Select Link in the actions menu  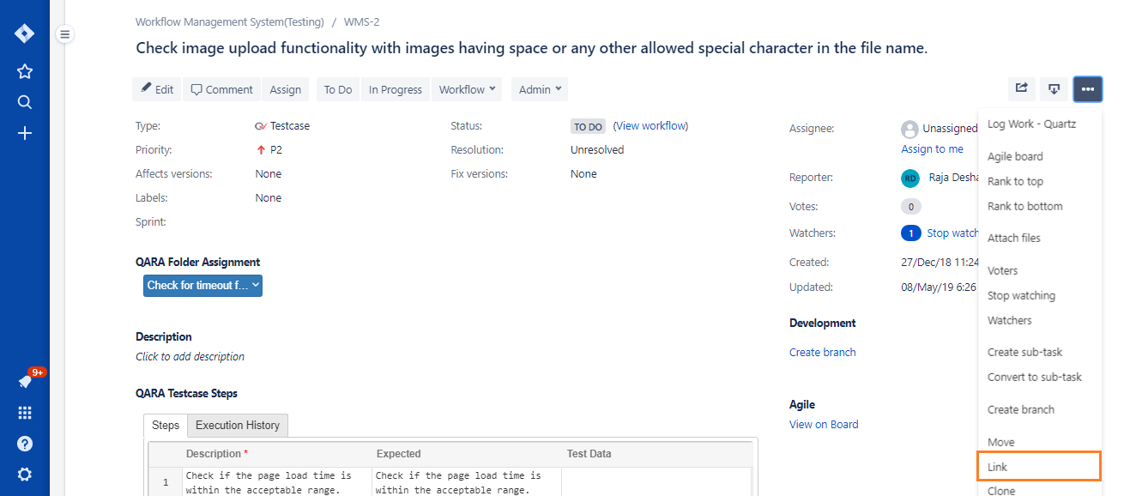(1039, 466)
